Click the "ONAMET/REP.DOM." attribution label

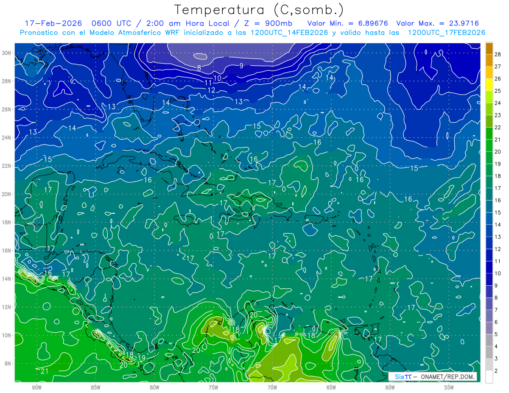[448, 376]
